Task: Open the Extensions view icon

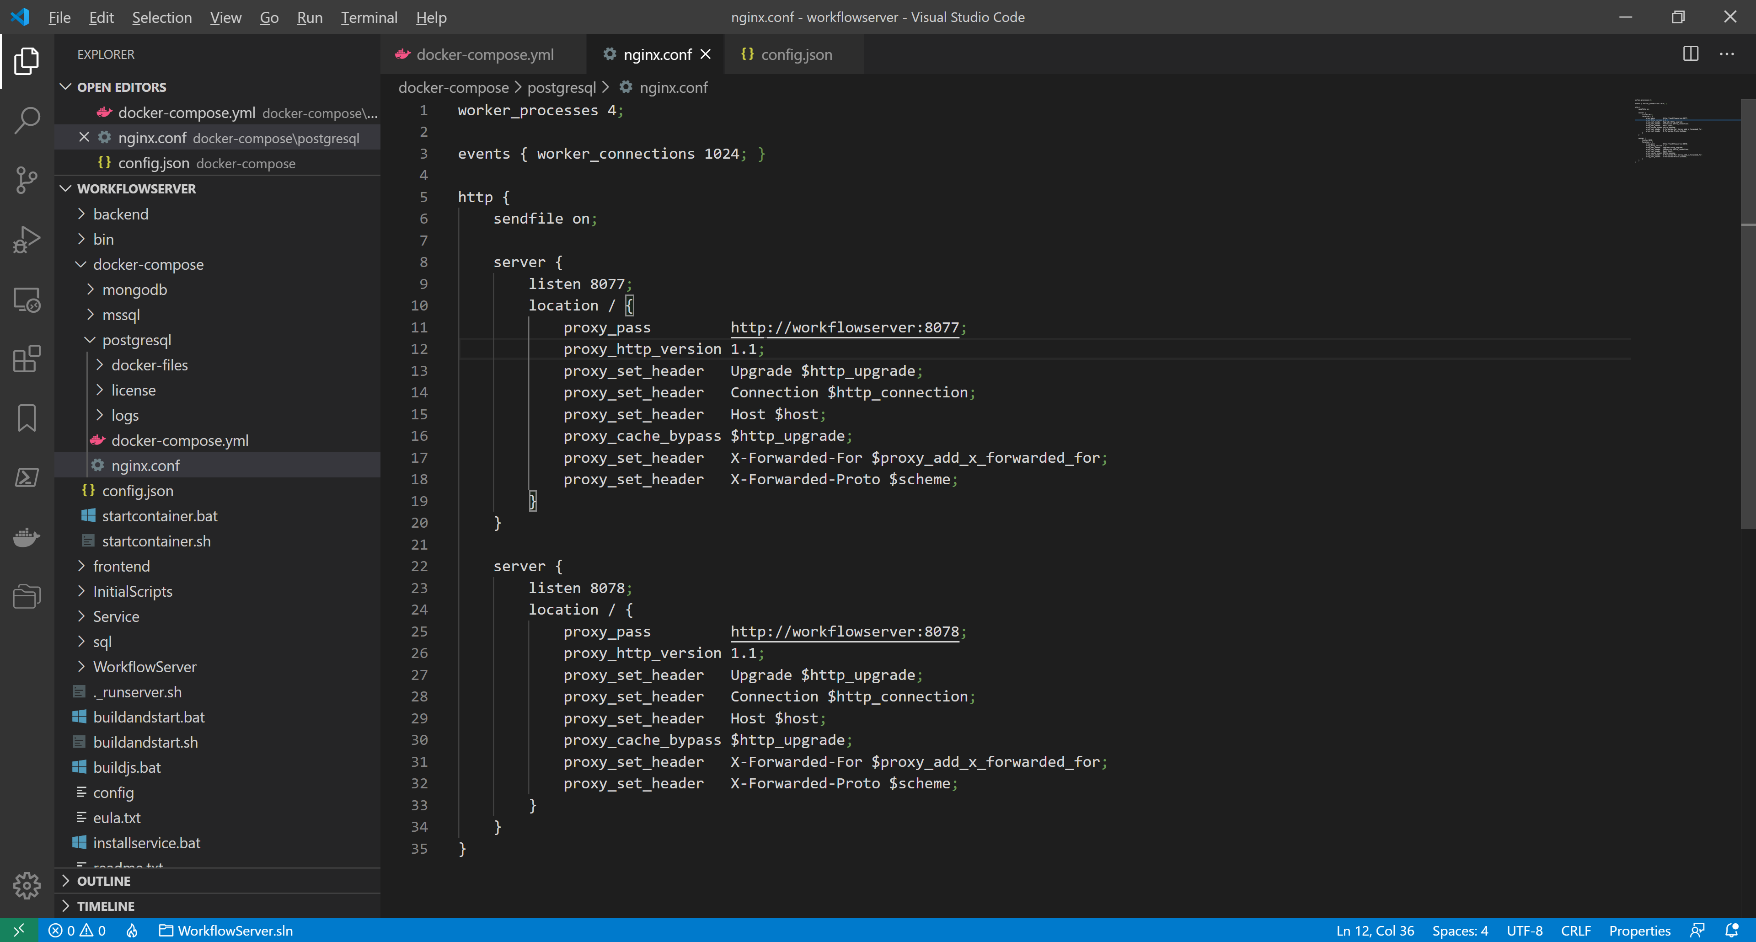Action: click(x=27, y=359)
